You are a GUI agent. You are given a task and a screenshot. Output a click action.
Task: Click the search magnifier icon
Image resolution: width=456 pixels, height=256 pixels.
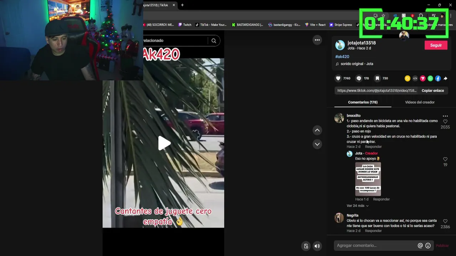tap(214, 41)
